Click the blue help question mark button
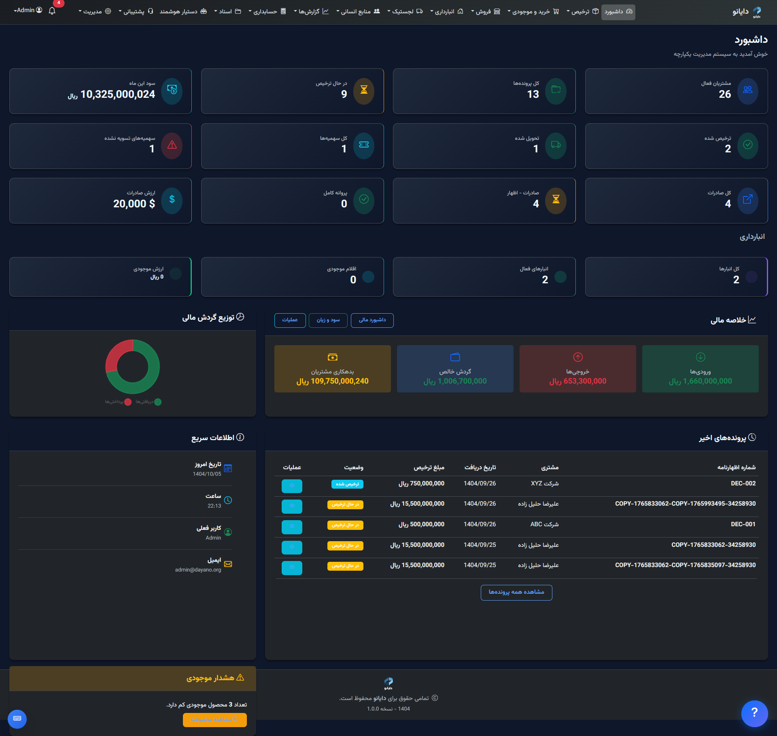777x736 pixels. 754,713
